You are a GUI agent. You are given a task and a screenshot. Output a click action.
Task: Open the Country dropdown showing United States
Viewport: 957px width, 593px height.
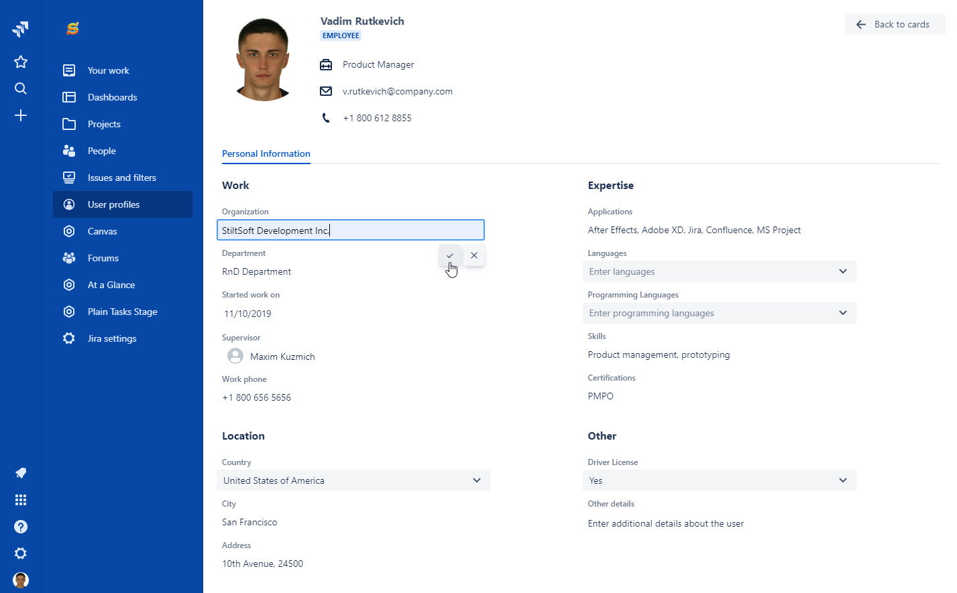(477, 480)
